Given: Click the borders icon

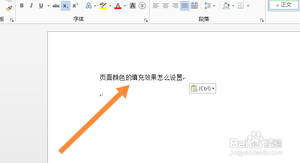Looking at the screenshot, I should coord(241,6).
